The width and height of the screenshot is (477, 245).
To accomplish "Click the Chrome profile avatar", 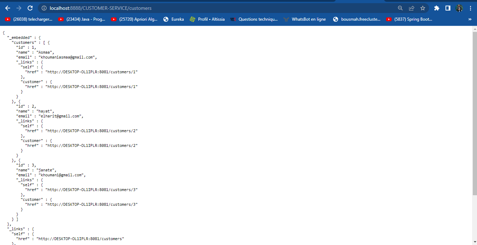I will click(x=459, y=8).
